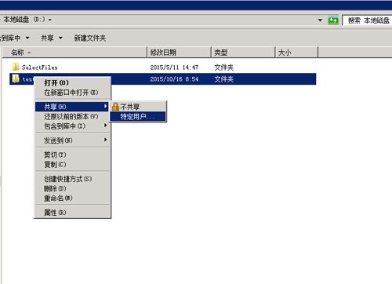Sort by the 类型 column header

243,53
